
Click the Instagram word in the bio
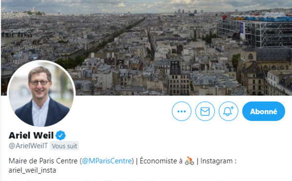(x=217, y=161)
